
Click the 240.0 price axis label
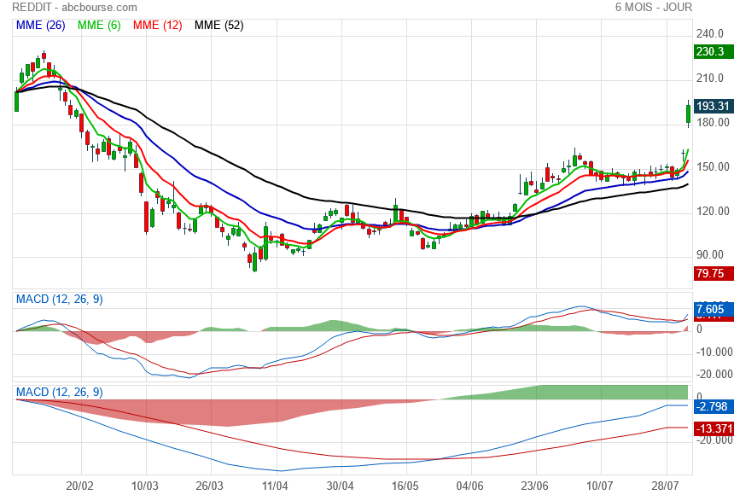(709, 34)
